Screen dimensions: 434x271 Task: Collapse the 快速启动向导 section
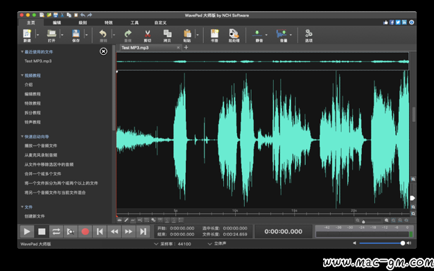pyautogui.click(x=22, y=137)
